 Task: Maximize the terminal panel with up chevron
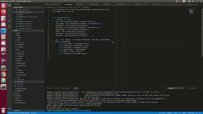197,88
